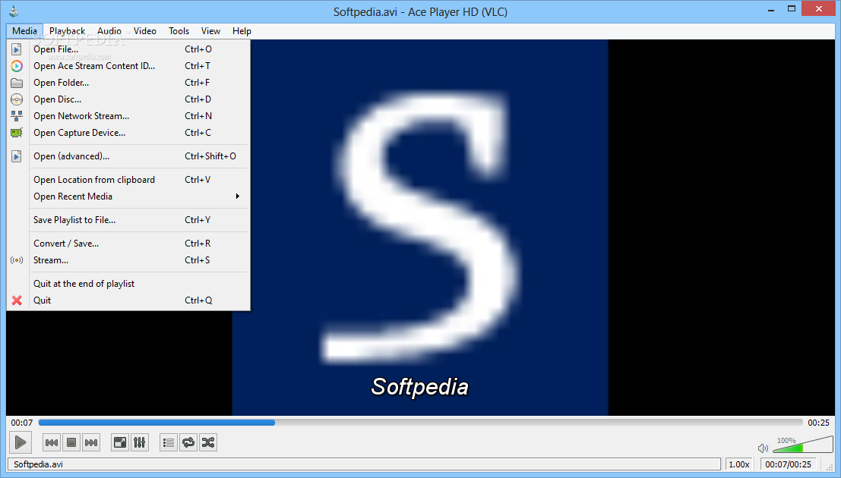
Task: Open the Tools menu
Action: tap(179, 31)
